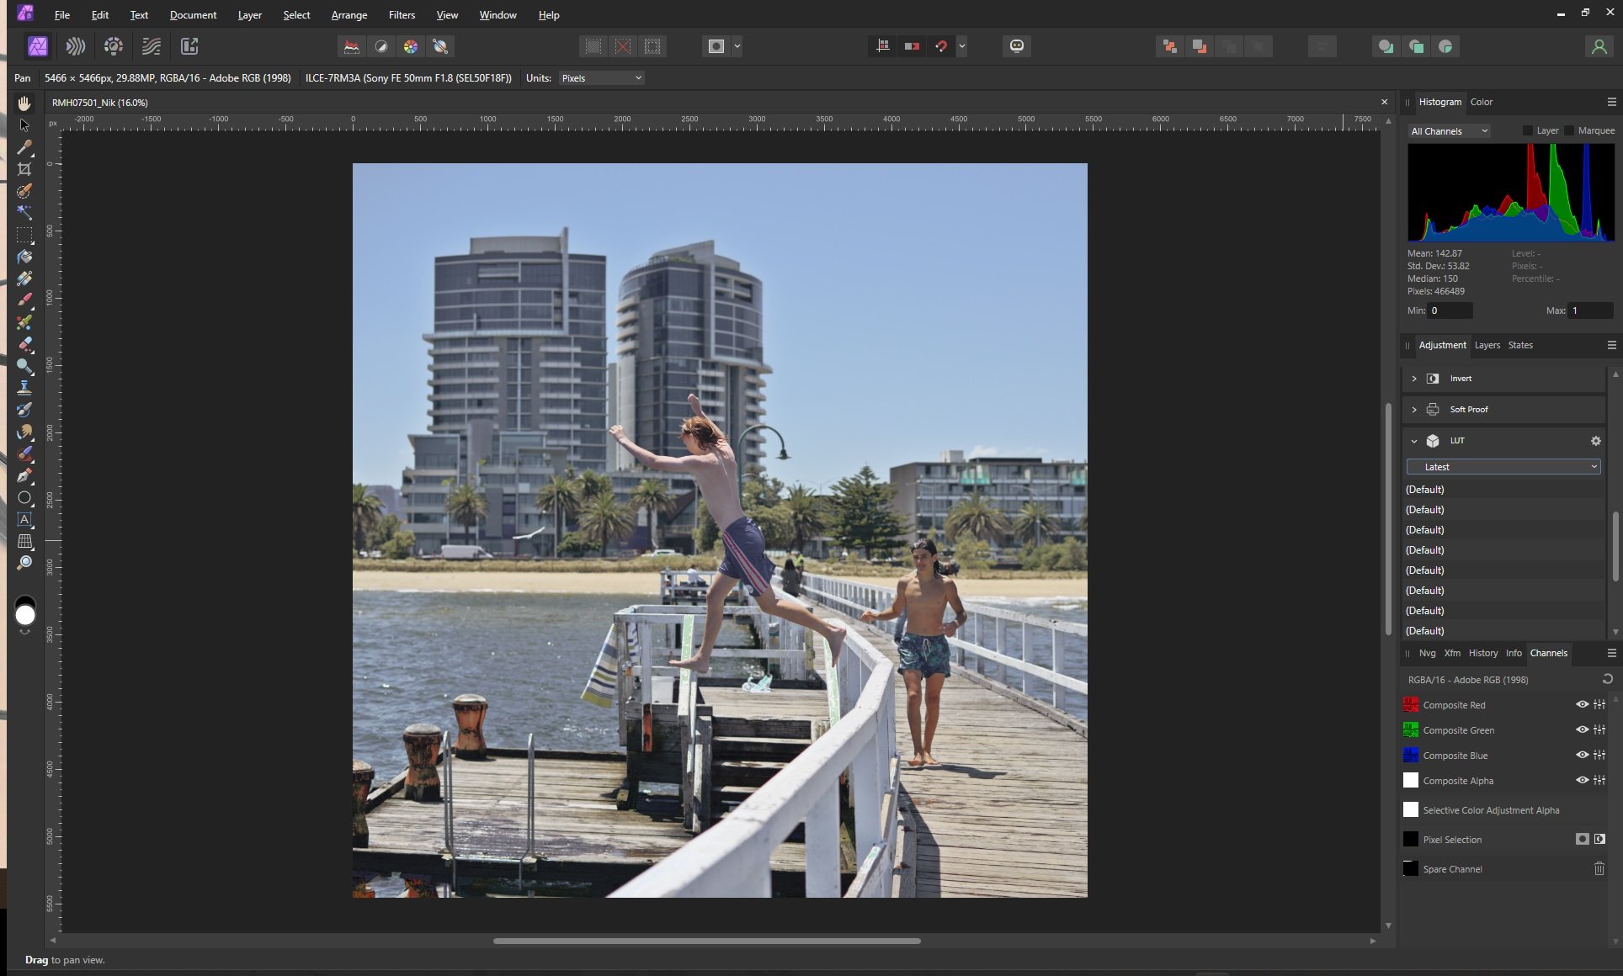Apply Auto Contrast from toolbar
The height and width of the screenshot is (976, 1623).
(381, 46)
